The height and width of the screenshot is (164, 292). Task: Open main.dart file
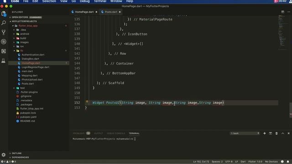[27, 71]
